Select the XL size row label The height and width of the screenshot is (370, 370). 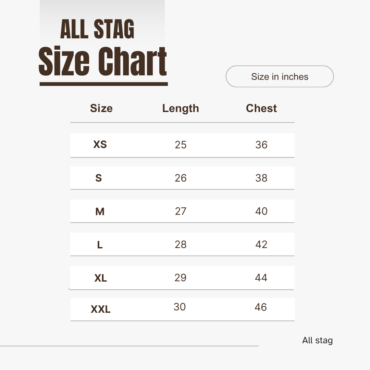[100, 278]
